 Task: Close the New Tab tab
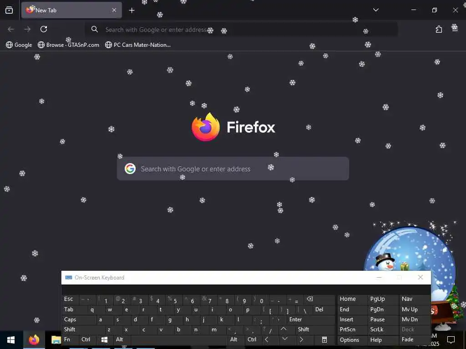click(114, 10)
